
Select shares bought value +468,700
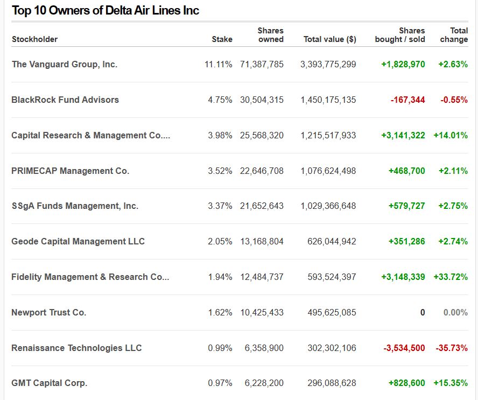(406, 171)
